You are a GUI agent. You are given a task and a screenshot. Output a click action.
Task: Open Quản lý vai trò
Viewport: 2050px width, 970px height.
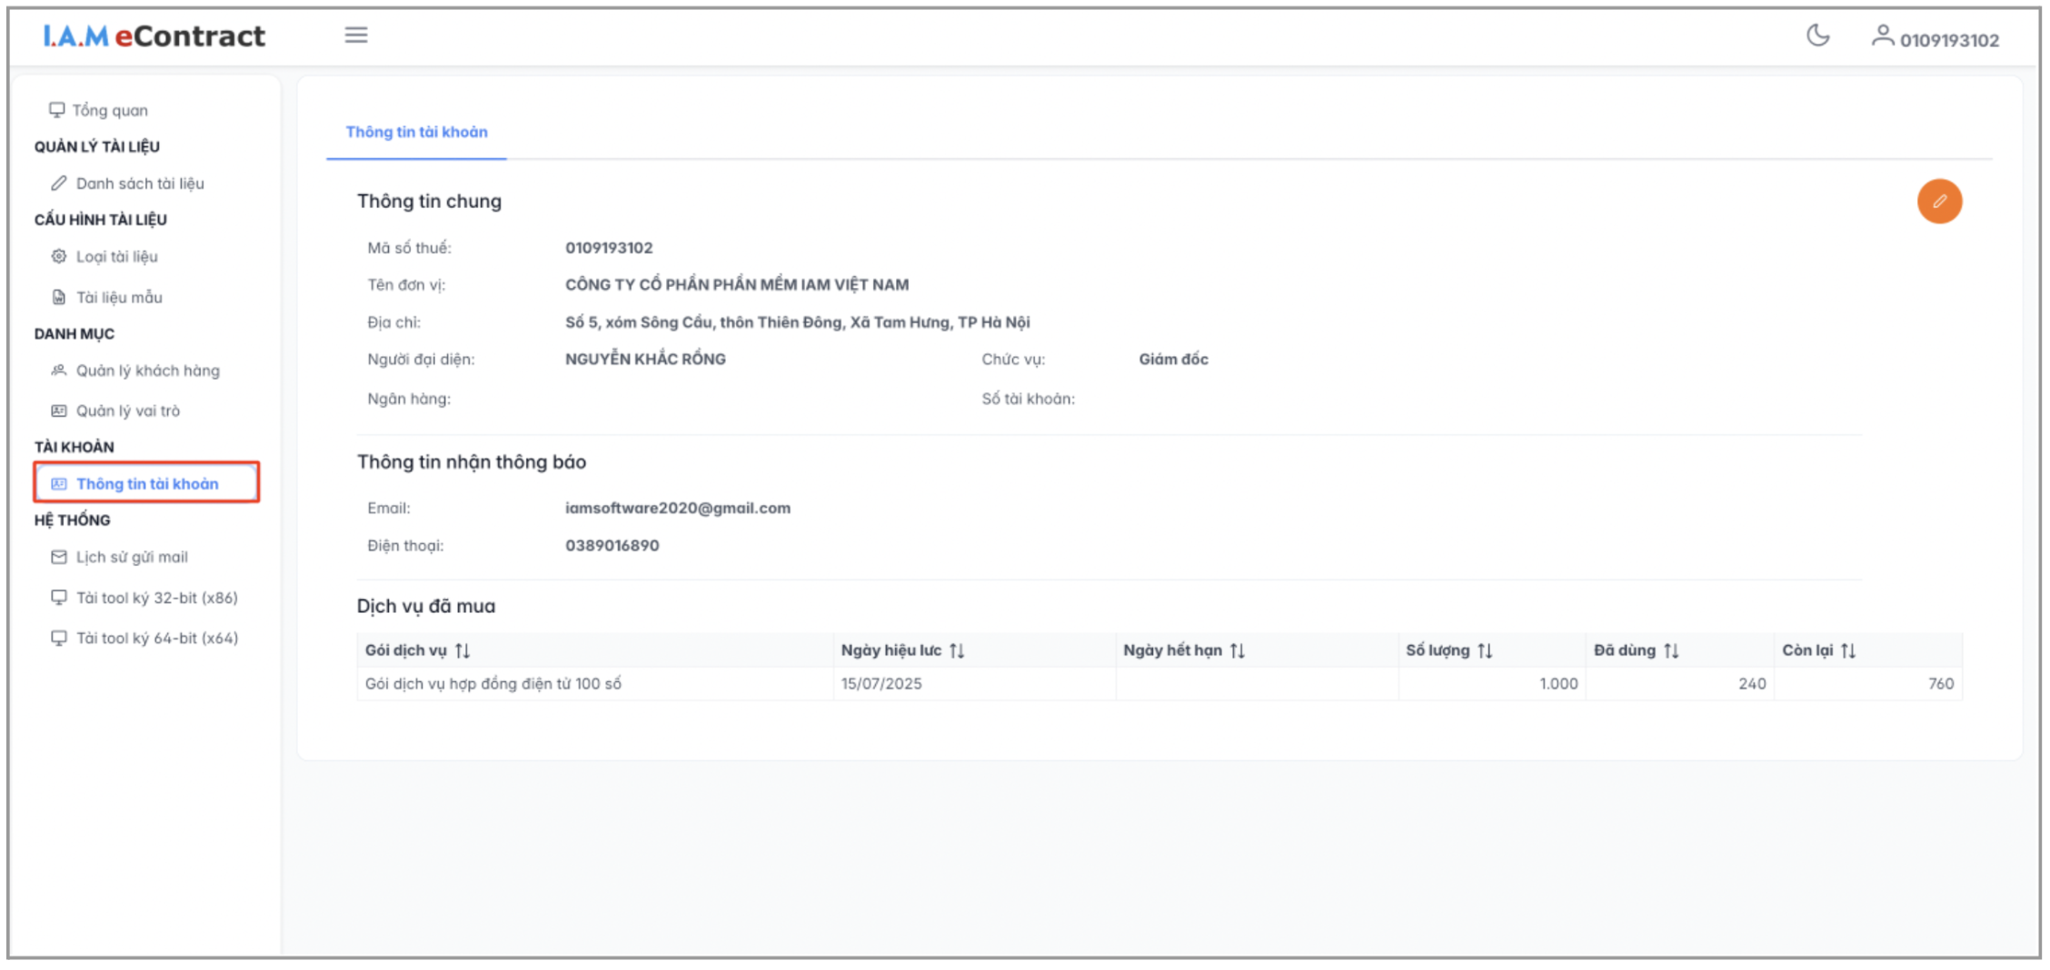(x=127, y=411)
